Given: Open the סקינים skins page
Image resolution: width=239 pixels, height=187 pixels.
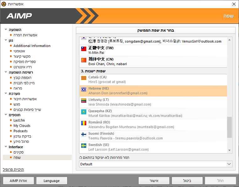Looking at the screenshot, I should (x=19, y=152).
